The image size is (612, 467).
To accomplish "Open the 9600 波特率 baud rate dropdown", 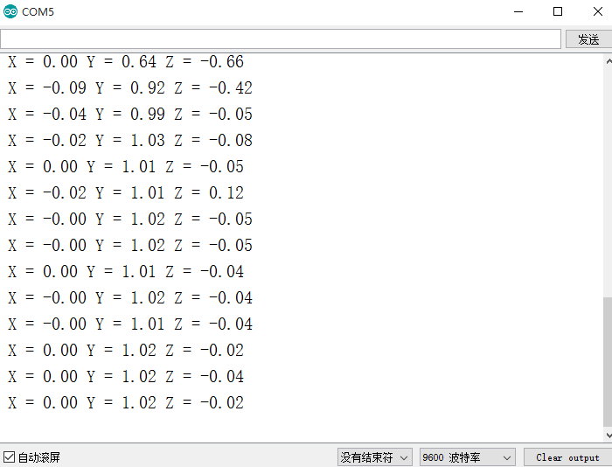I will pos(467,457).
